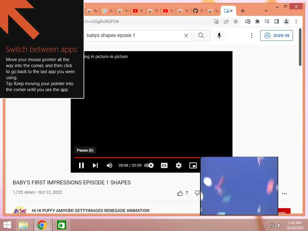Show hidden tray icons arrow
Screen dimensions: 308x231
[265, 225]
